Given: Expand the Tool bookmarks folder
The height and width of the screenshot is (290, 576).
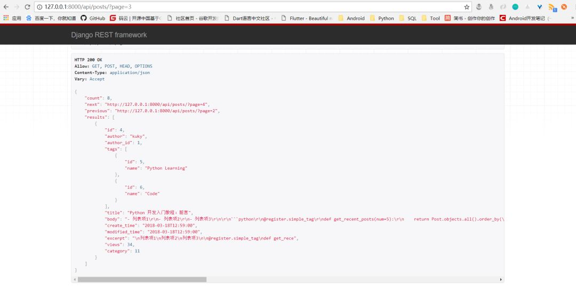Looking at the screenshot, I should 430,18.
